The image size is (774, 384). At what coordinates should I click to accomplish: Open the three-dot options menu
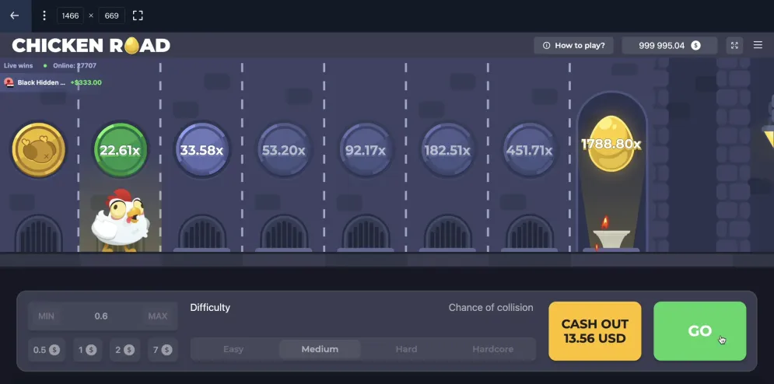[x=44, y=16]
